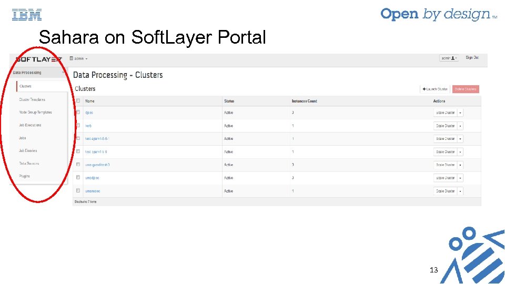Open Node Group Templates in sidebar
The height and width of the screenshot is (284, 505).
tap(35, 113)
